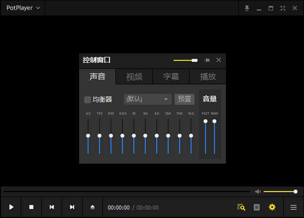The height and width of the screenshot is (218, 304).
Task: Stop playback with the square button
Action: 31,207
